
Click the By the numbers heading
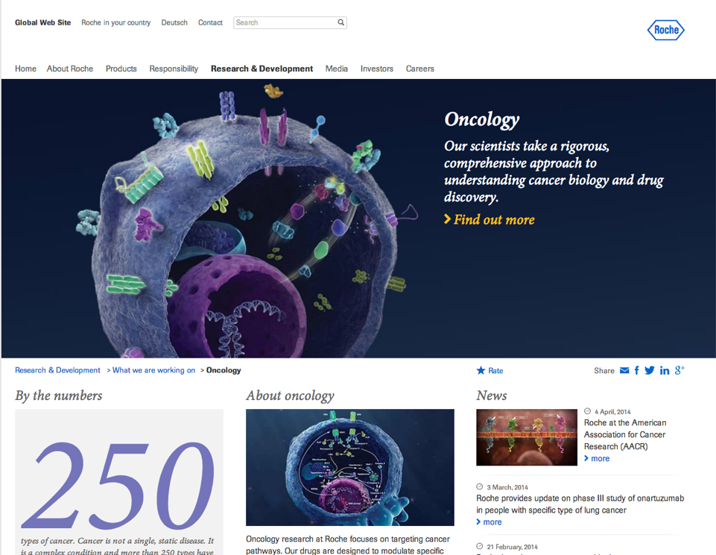click(59, 396)
